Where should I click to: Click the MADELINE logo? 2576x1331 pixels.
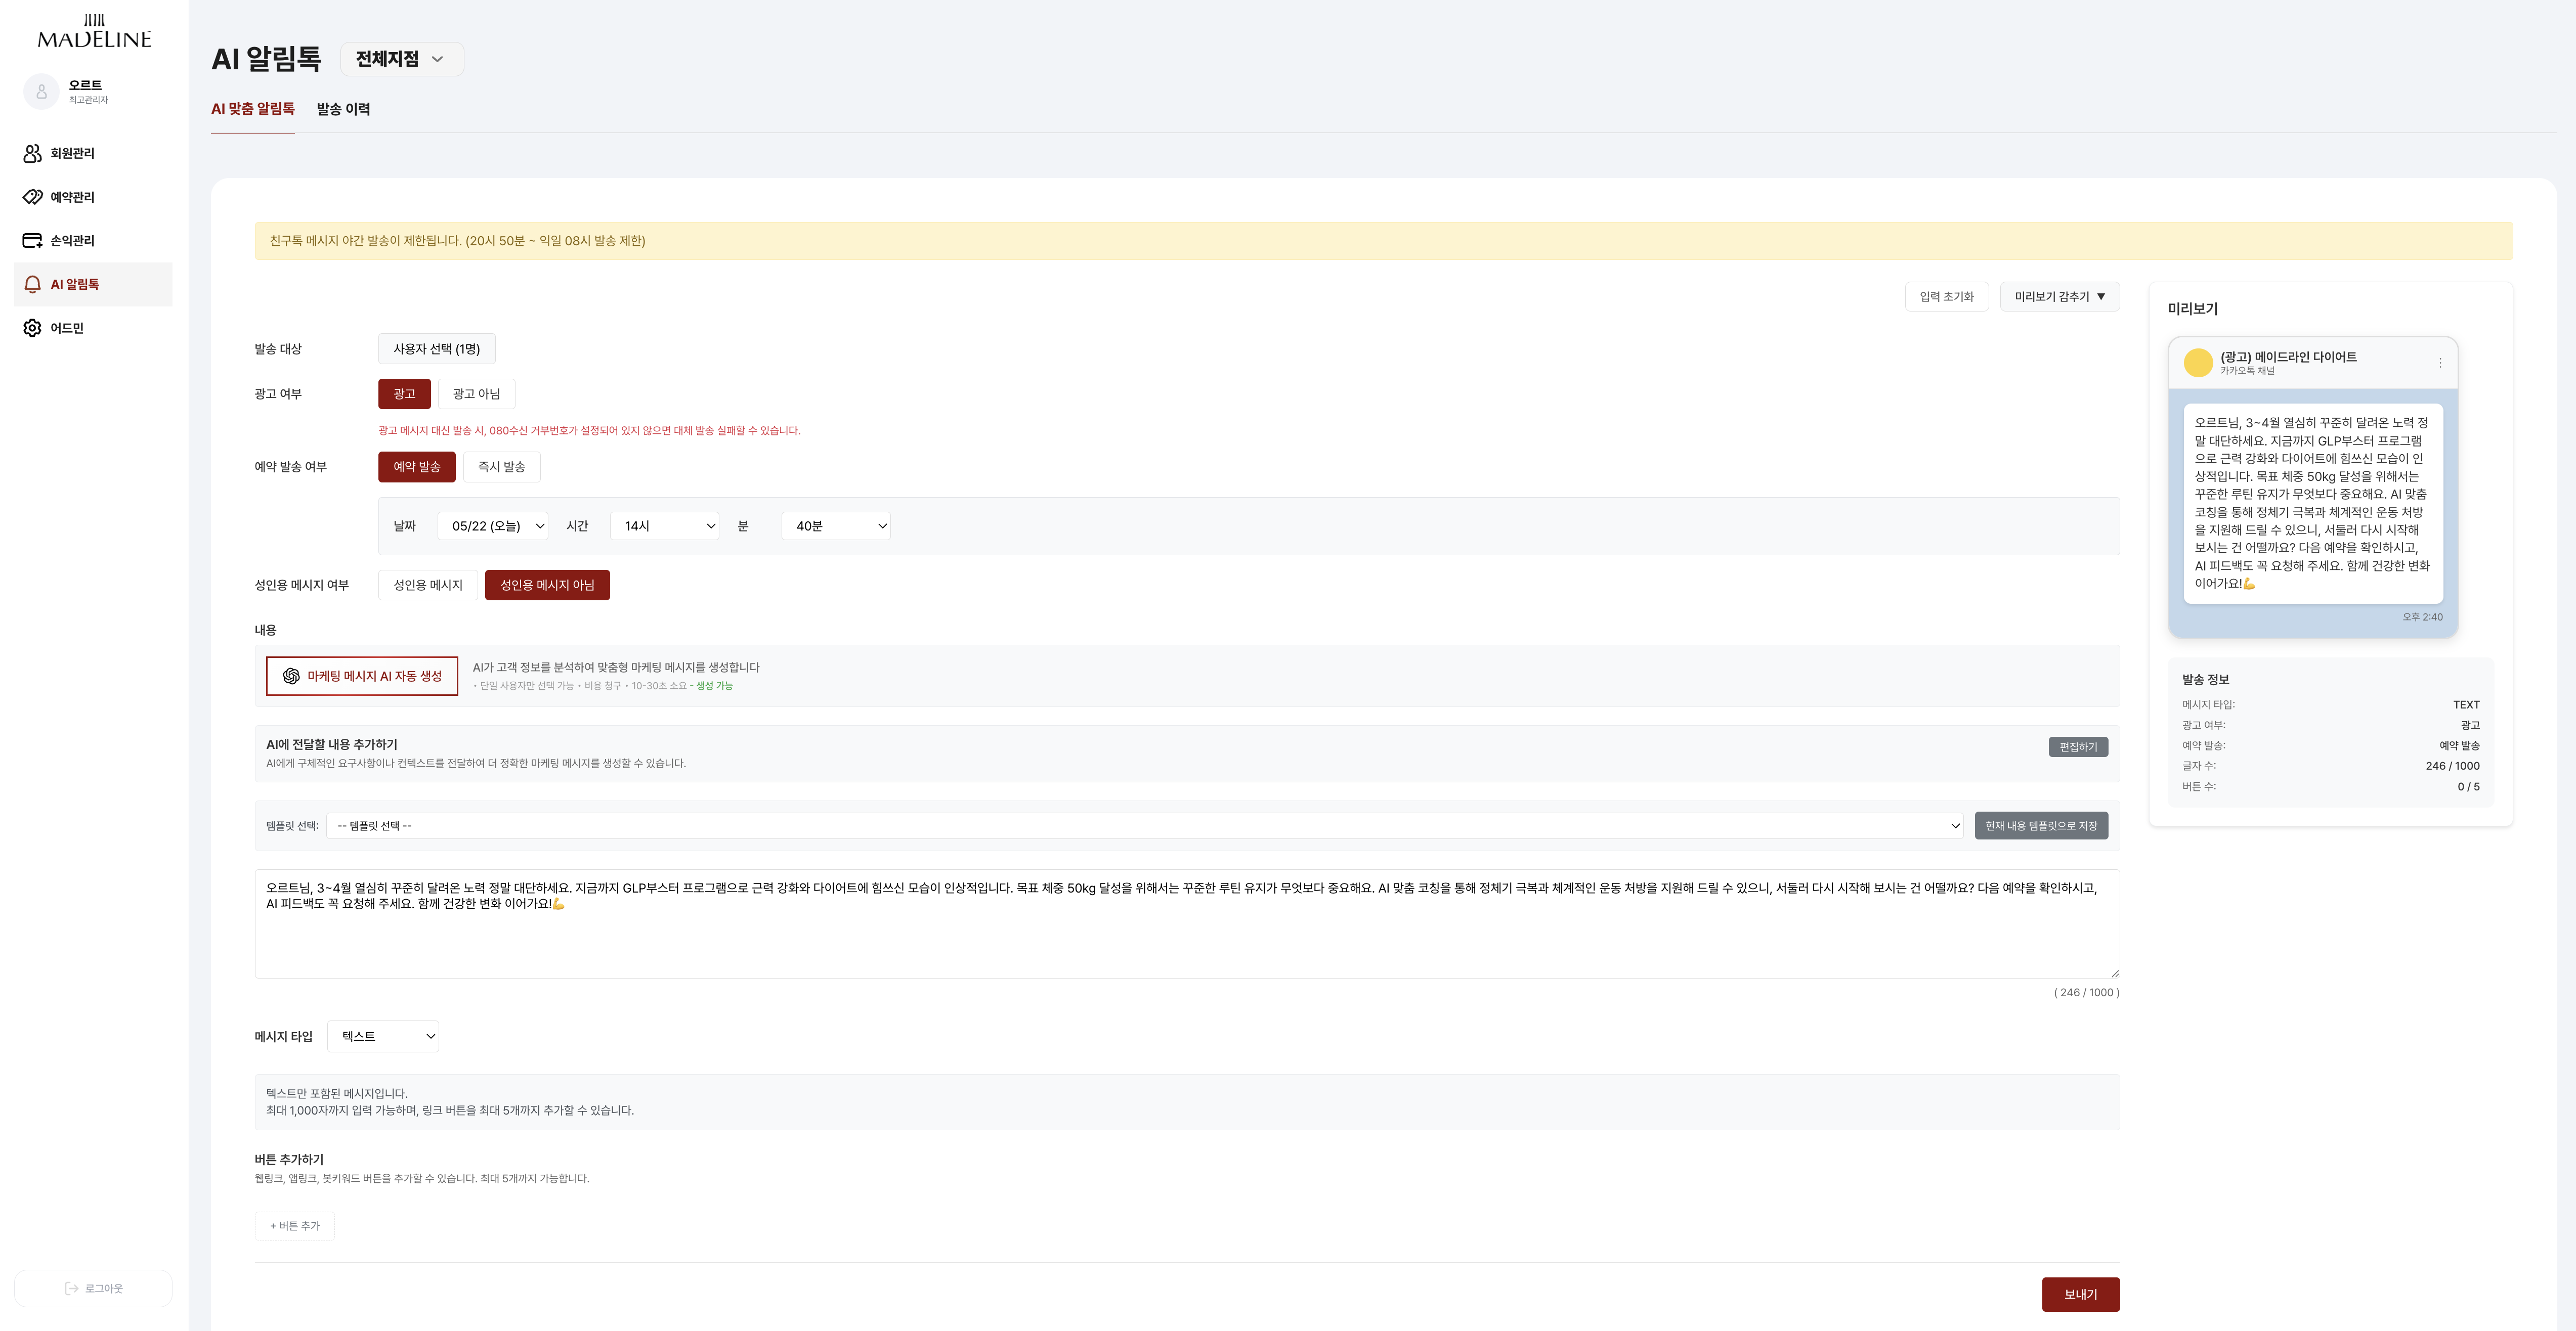(94, 31)
